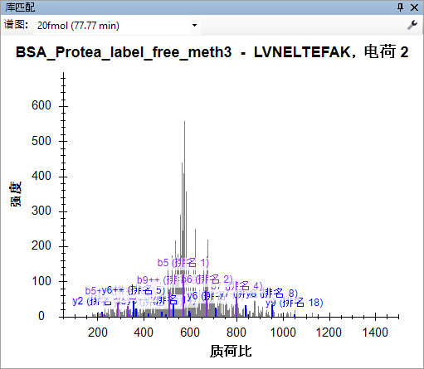This screenshot has width=424, height=369.
Task: Click the b6 rank 2 annotation
Action: [x=207, y=279]
